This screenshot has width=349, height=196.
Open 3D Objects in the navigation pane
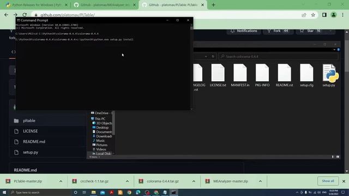pyautogui.click(x=103, y=123)
